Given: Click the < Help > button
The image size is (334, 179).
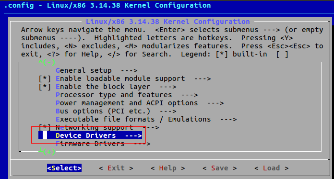Looking at the screenshot, I should tap(168, 168).
